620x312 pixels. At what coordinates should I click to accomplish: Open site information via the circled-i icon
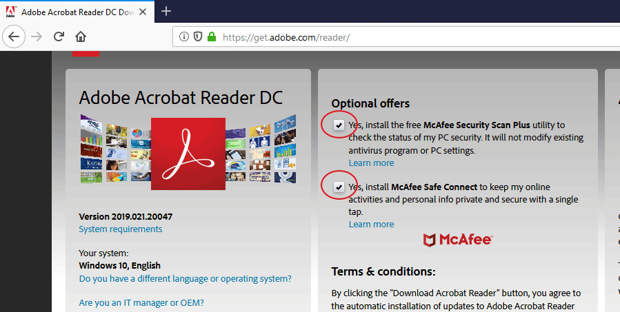[184, 37]
